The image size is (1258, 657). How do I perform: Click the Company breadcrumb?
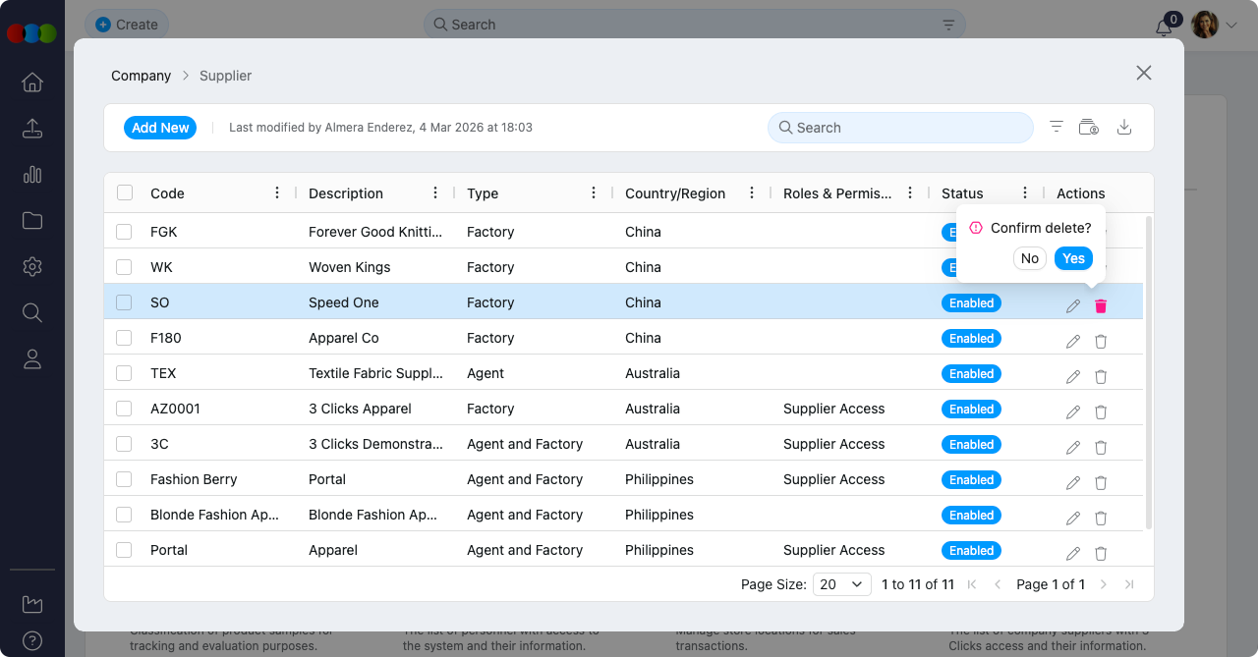141,76
